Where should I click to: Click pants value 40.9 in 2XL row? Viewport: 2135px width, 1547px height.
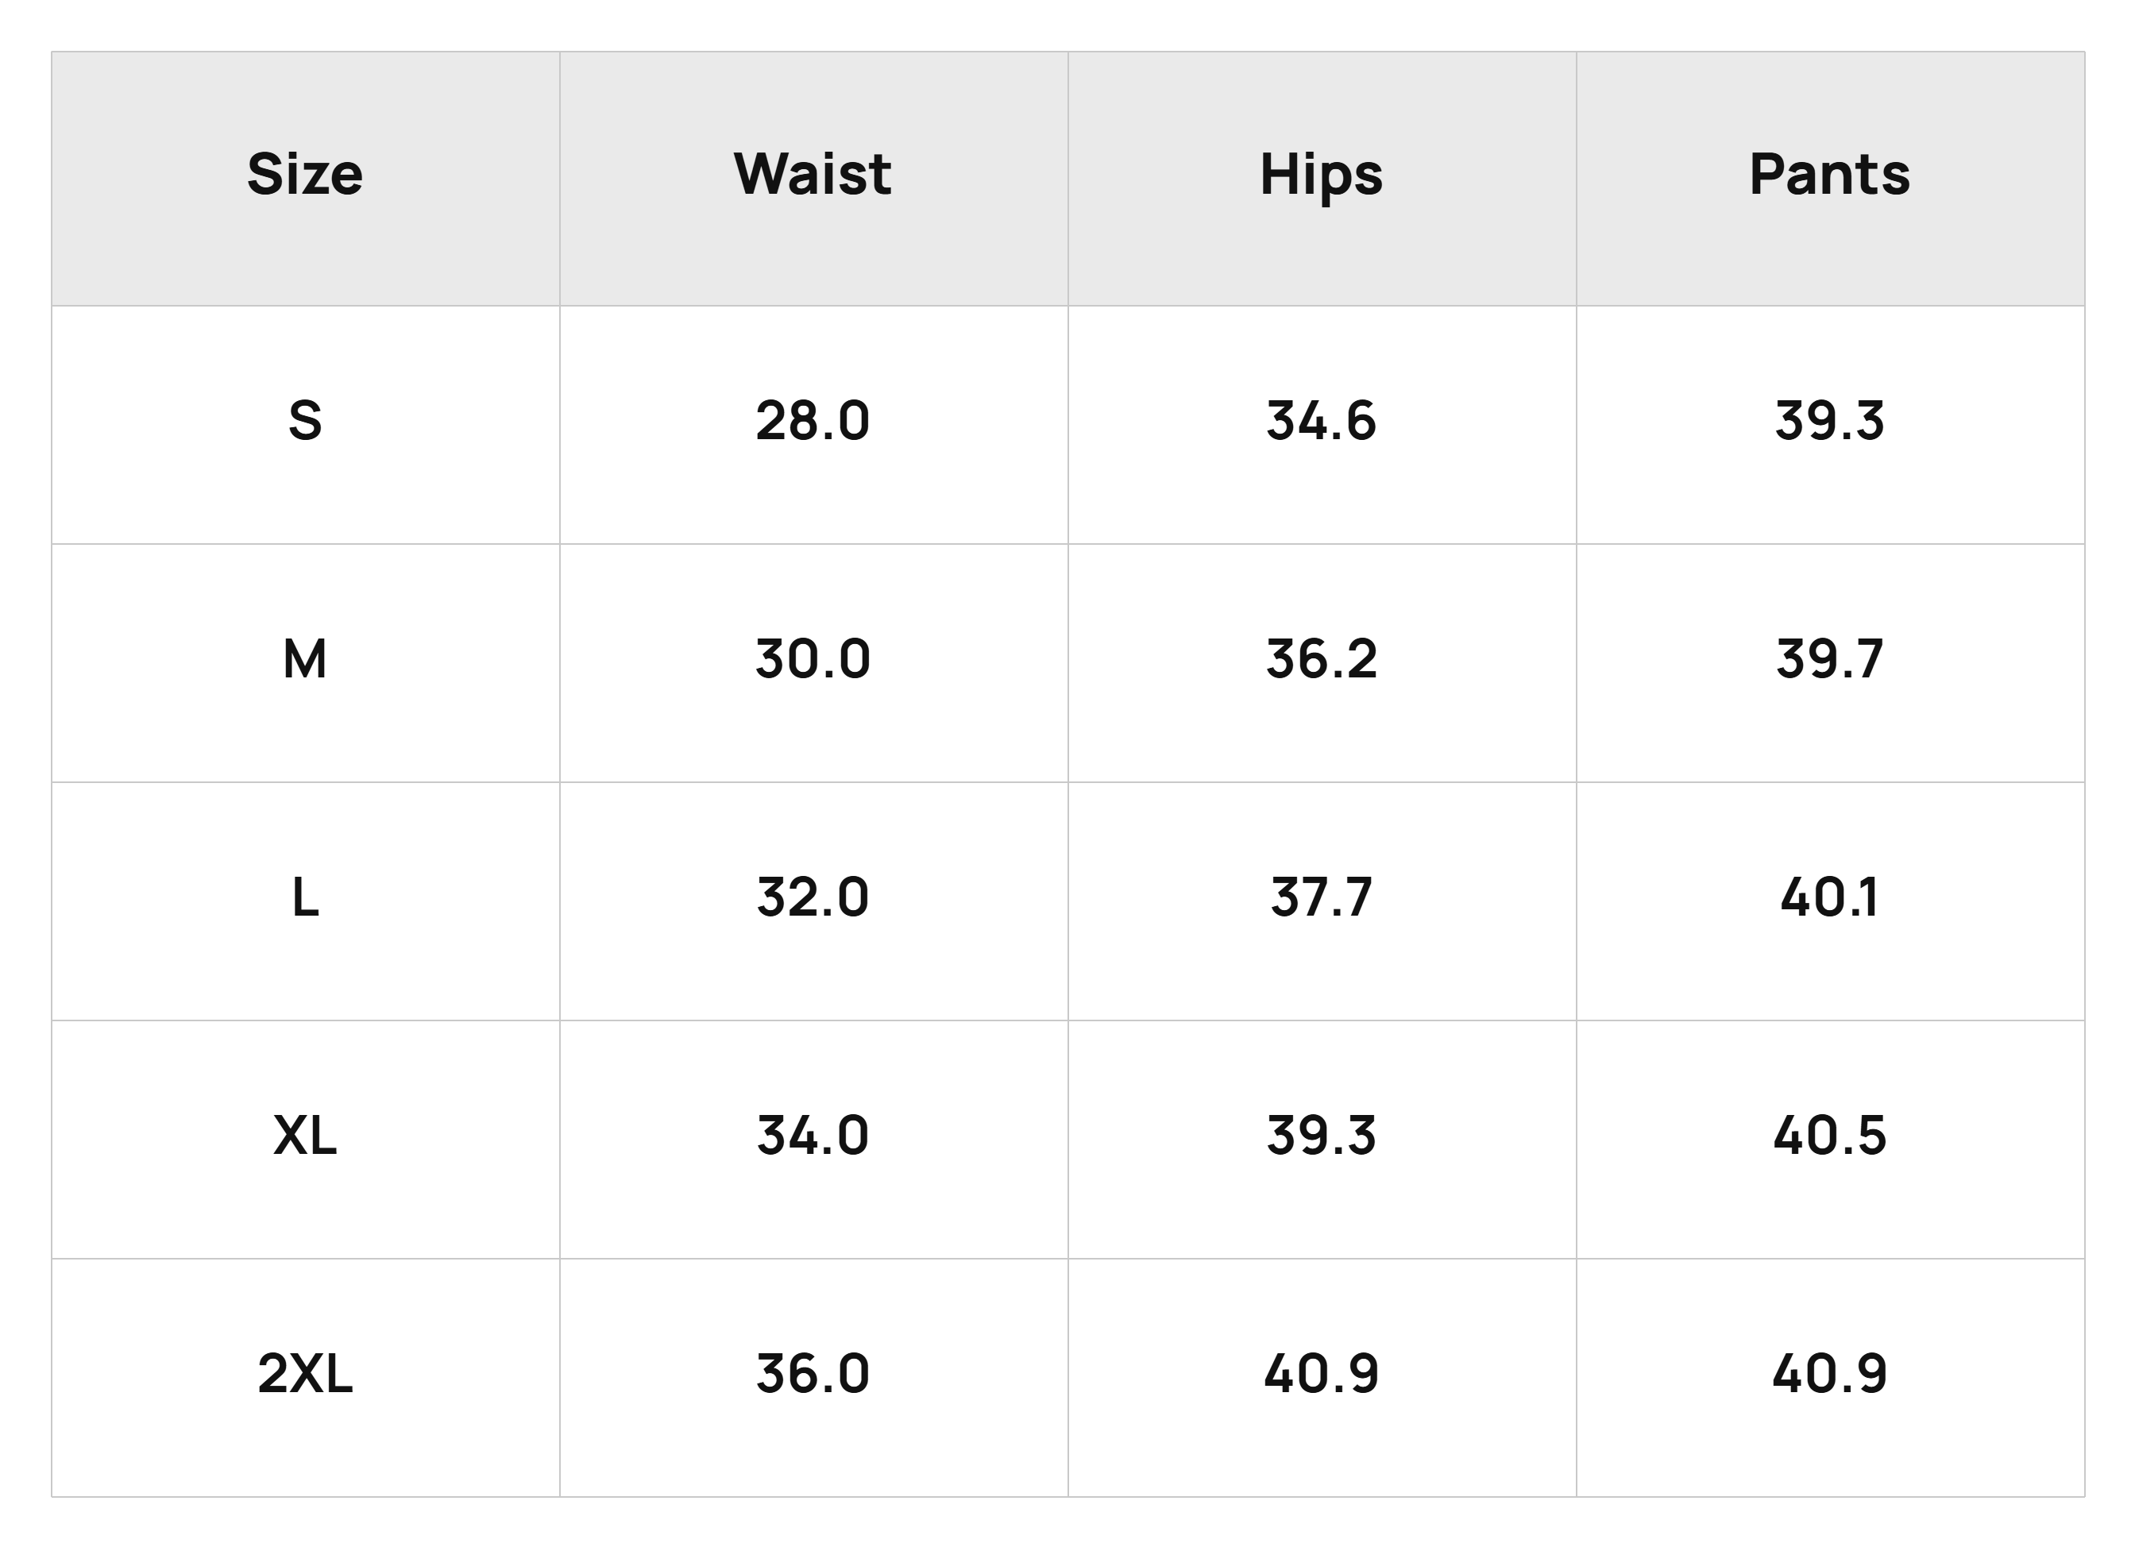[x=1830, y=1373]
